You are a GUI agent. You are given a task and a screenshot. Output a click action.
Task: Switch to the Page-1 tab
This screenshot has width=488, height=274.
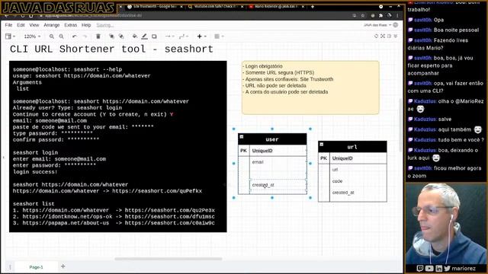click(36, 267)
